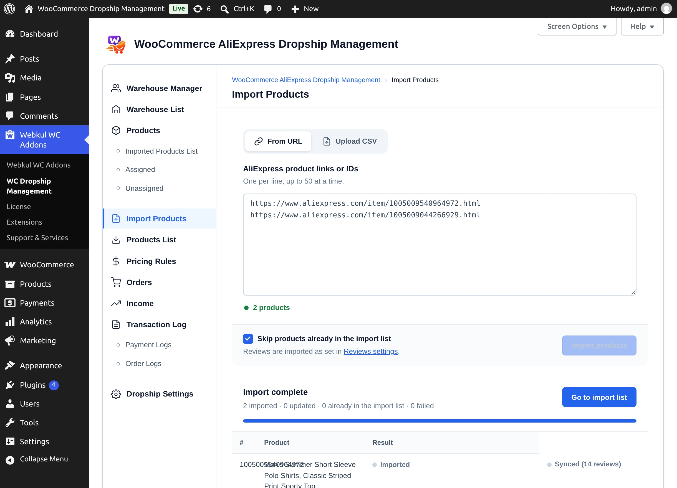Open the License submenu item
The height and width of the screenshot is (488, 677).
pyautogui.click(x=19, y=206)
